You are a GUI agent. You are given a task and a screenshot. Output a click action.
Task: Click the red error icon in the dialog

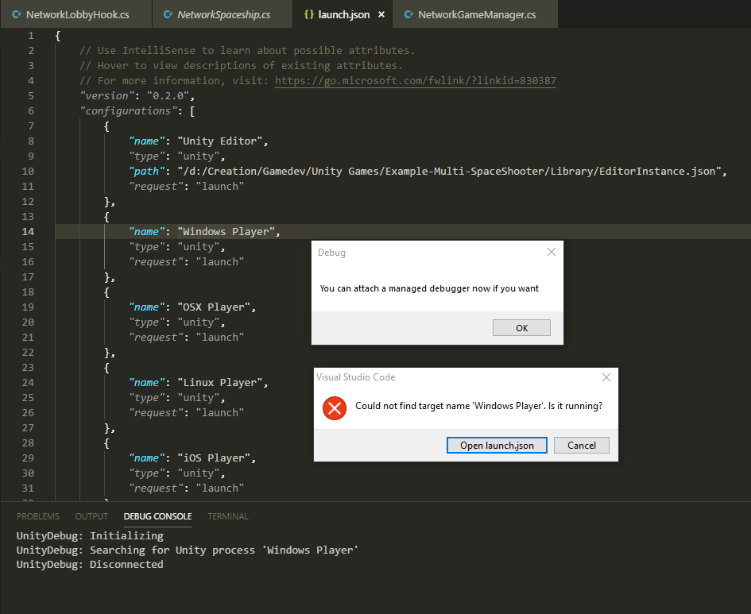coord(334,408)
